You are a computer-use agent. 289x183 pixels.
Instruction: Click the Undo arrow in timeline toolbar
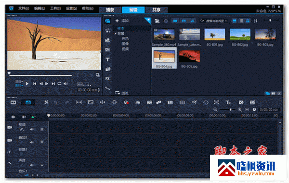coord(55,102)
